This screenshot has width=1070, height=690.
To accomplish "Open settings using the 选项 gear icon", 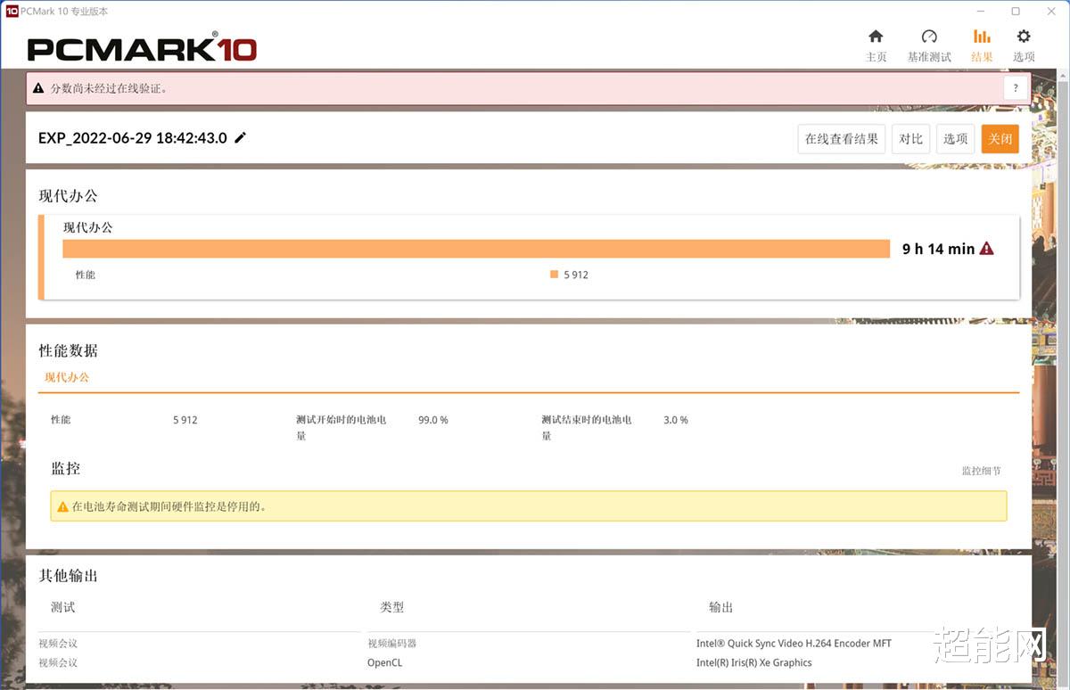I will click(1023, 40).
